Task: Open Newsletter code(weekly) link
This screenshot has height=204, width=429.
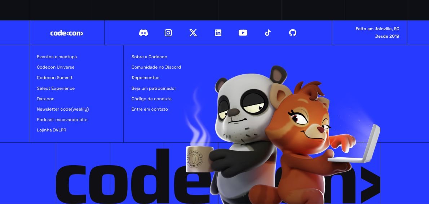Action: tap(63, 109)
